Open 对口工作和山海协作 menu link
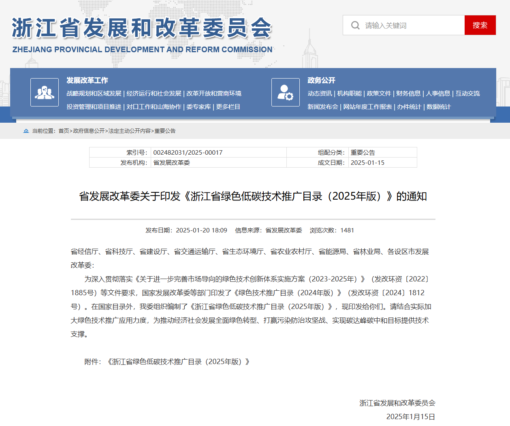Viewport: 510px width, 426px height. click(154, 107)
